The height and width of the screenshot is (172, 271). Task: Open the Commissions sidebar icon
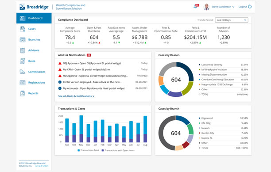click(23, 72)
